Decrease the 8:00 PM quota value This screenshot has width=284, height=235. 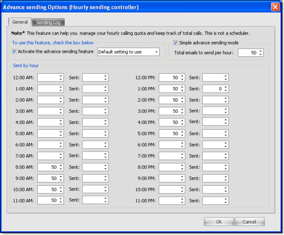(x=182, y=169)
